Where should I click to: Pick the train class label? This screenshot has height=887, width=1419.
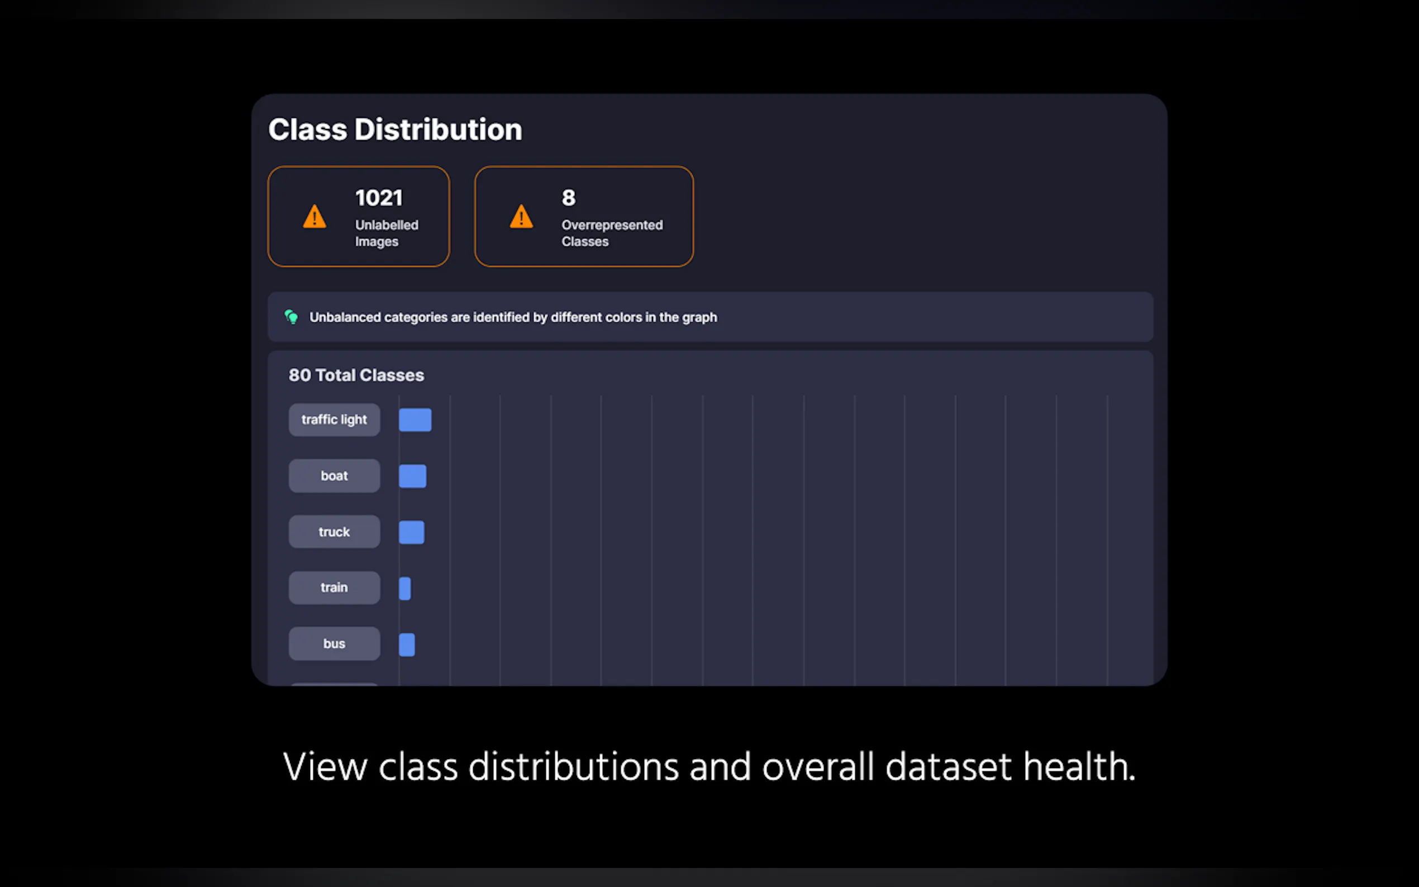point(334,587)
